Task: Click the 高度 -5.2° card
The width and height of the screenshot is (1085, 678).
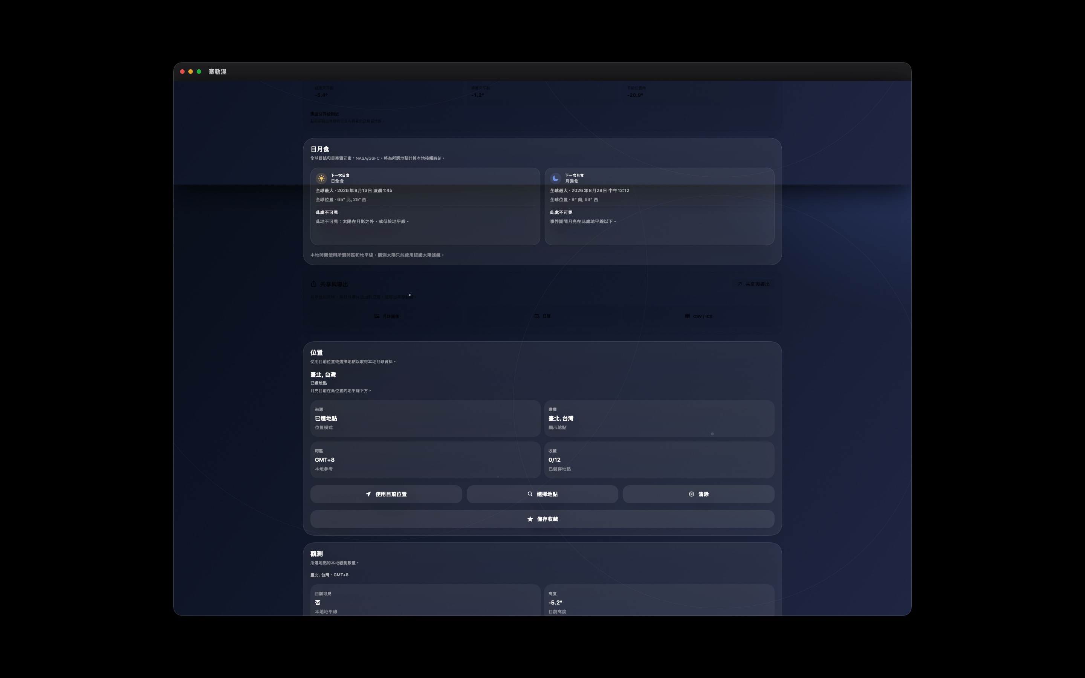Action: [x=659, y=600]
